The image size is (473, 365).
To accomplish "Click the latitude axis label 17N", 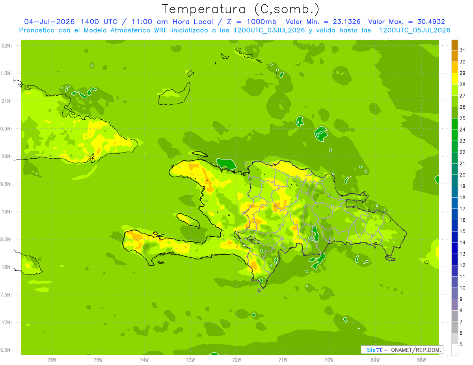I will 6,322.
